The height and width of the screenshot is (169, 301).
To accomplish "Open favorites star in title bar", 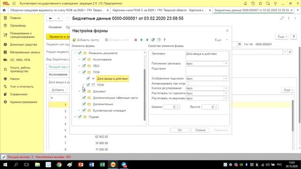I will pyautogui.click(x=260, y=3).
